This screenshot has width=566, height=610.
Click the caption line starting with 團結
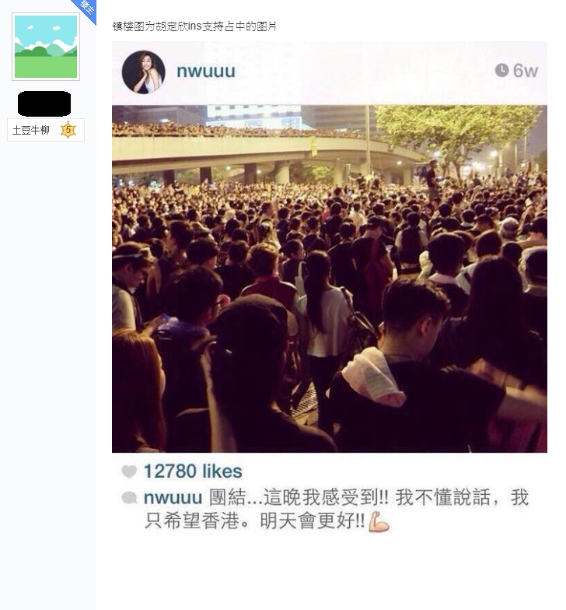336,498
